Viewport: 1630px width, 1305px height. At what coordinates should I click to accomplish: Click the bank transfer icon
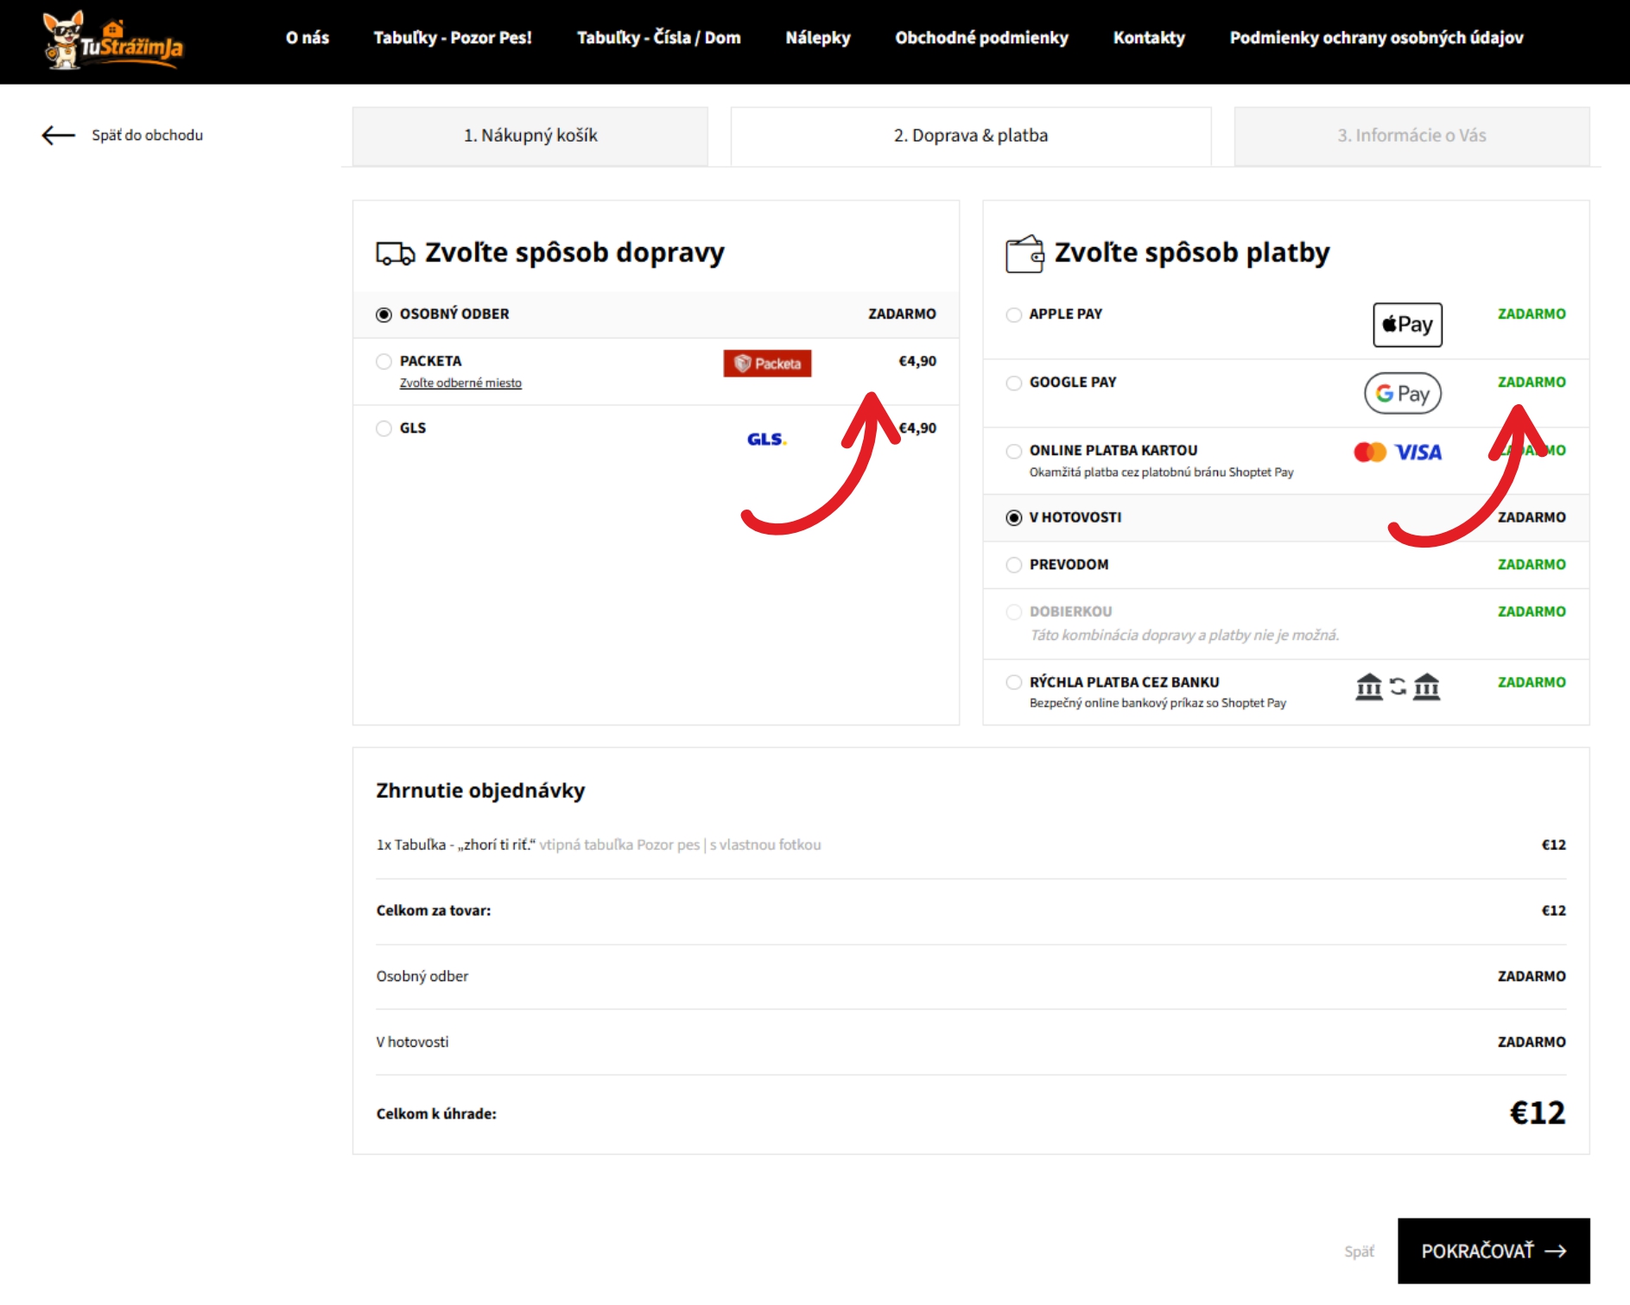point(1397,687)
